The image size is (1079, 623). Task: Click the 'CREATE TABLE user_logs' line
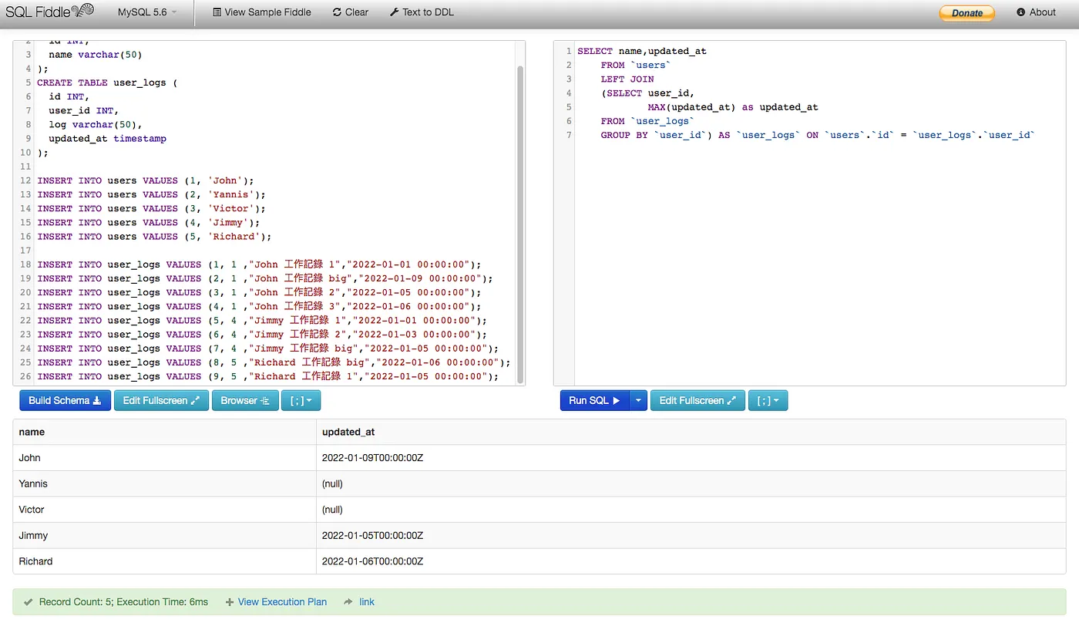[x=107, y=83]
